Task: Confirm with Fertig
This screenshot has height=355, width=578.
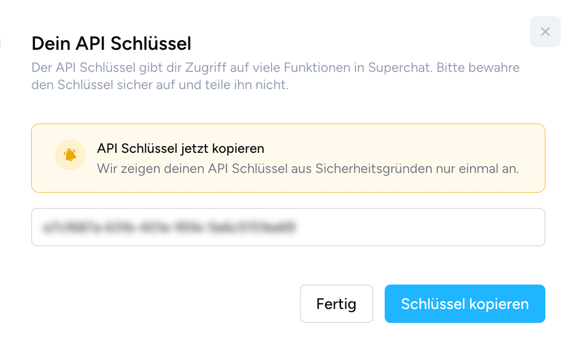Action: (336, 303)
